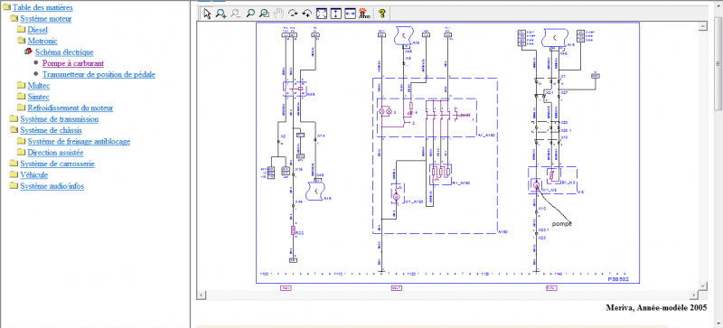Fit diagram to window height
The width and height of the screenshot is (723, 328).
click(335, 14)
